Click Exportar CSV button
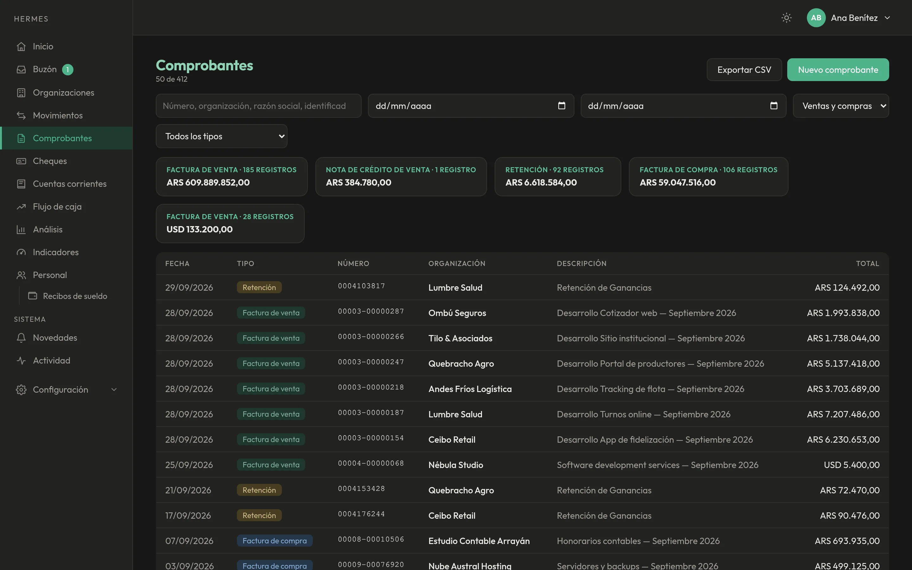This screenshot has width=912, height=570. pyautogui.click(x=744, y=70)
